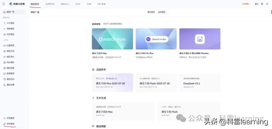Click the 模型广场 page title text
The image size is (272, 129).
pos(35,12)
